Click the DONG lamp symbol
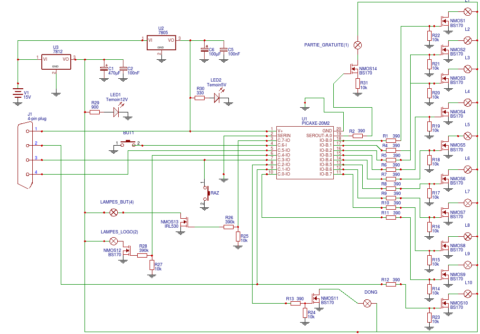 coord(367,304)
